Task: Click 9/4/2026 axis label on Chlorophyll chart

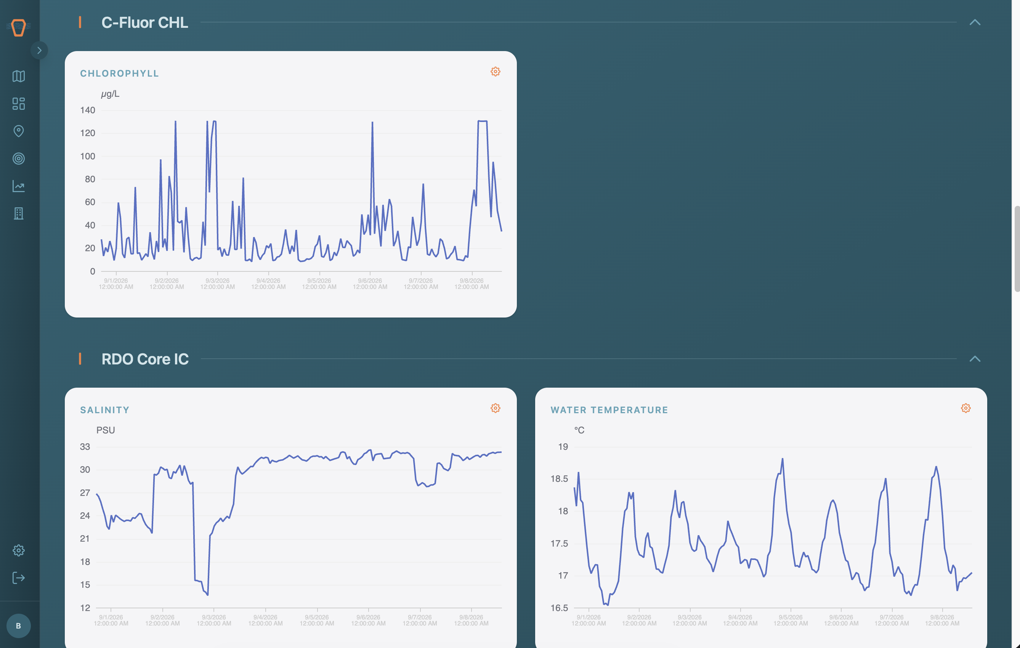Action: click(268, 284)
